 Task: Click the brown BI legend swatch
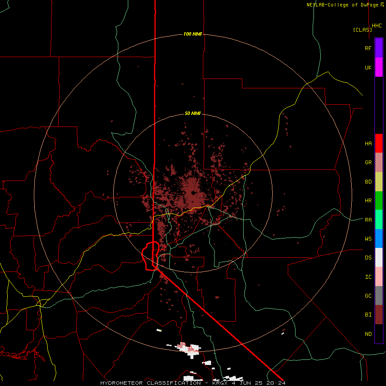point(379,315)
